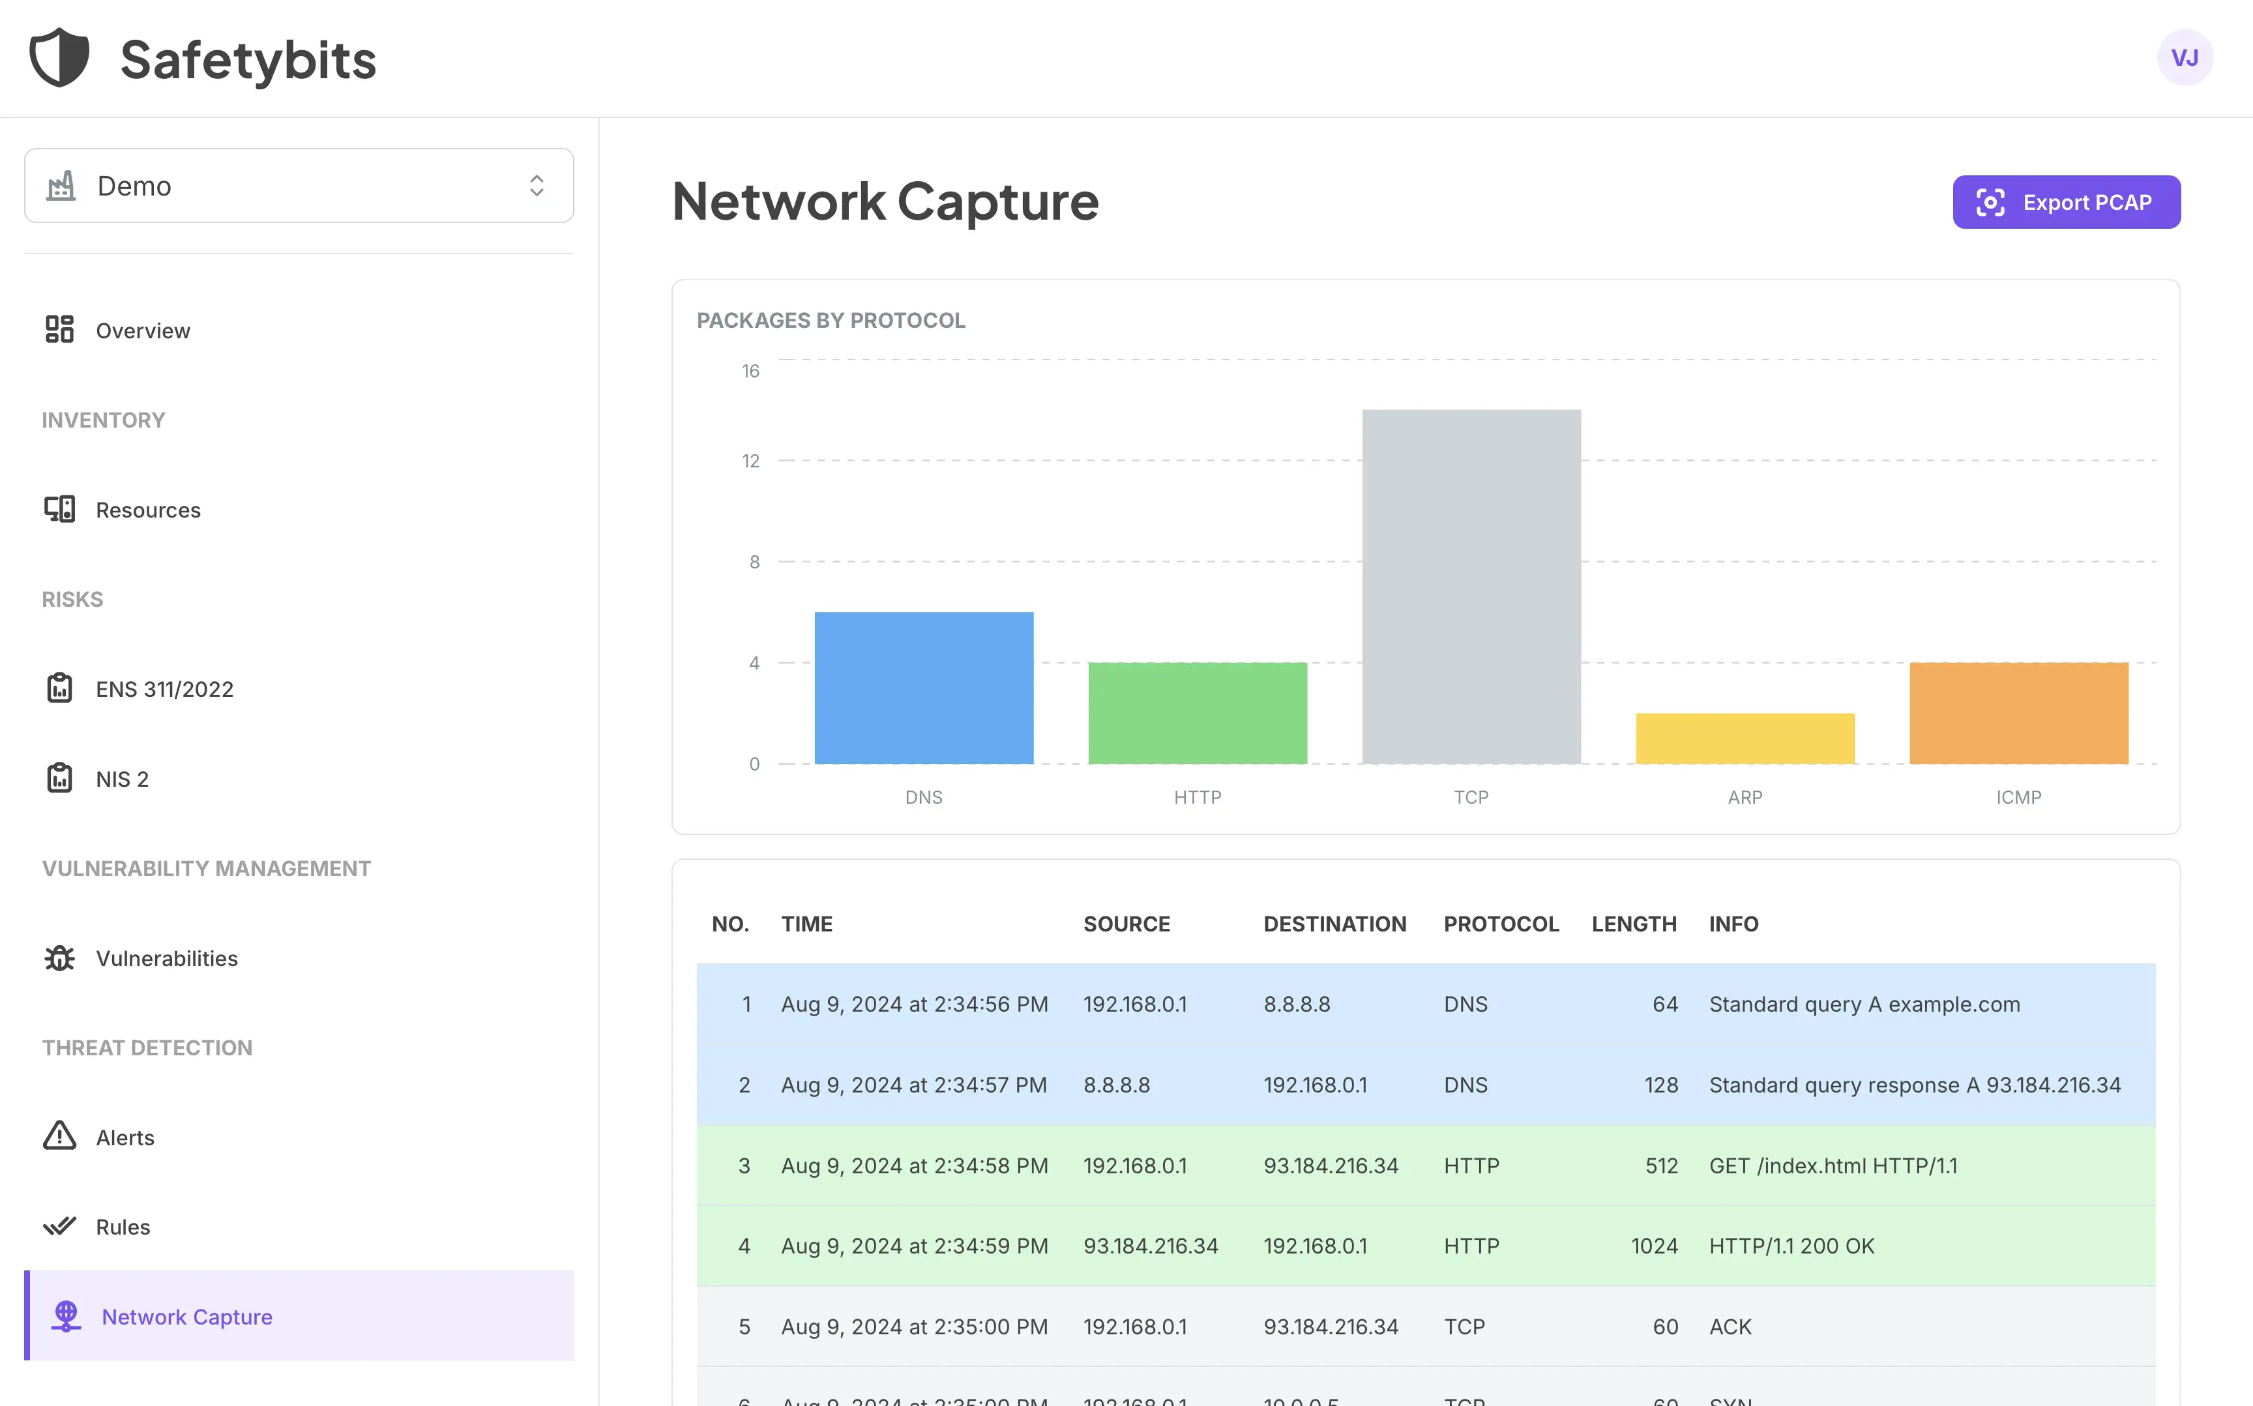The image size is (2253, 1406).
Task: Select Network Capture in sidebar
Action: (299, 1316)
